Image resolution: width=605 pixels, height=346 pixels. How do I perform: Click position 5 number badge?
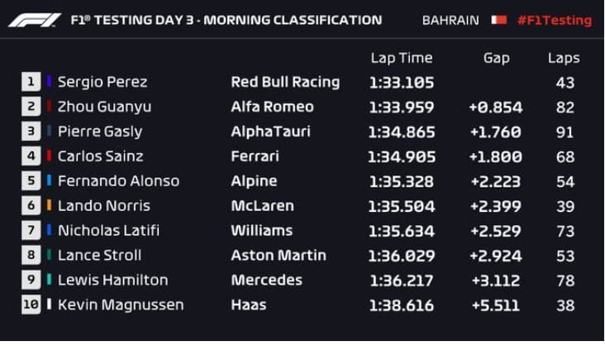pyautogui.click(x=31, y=180)
